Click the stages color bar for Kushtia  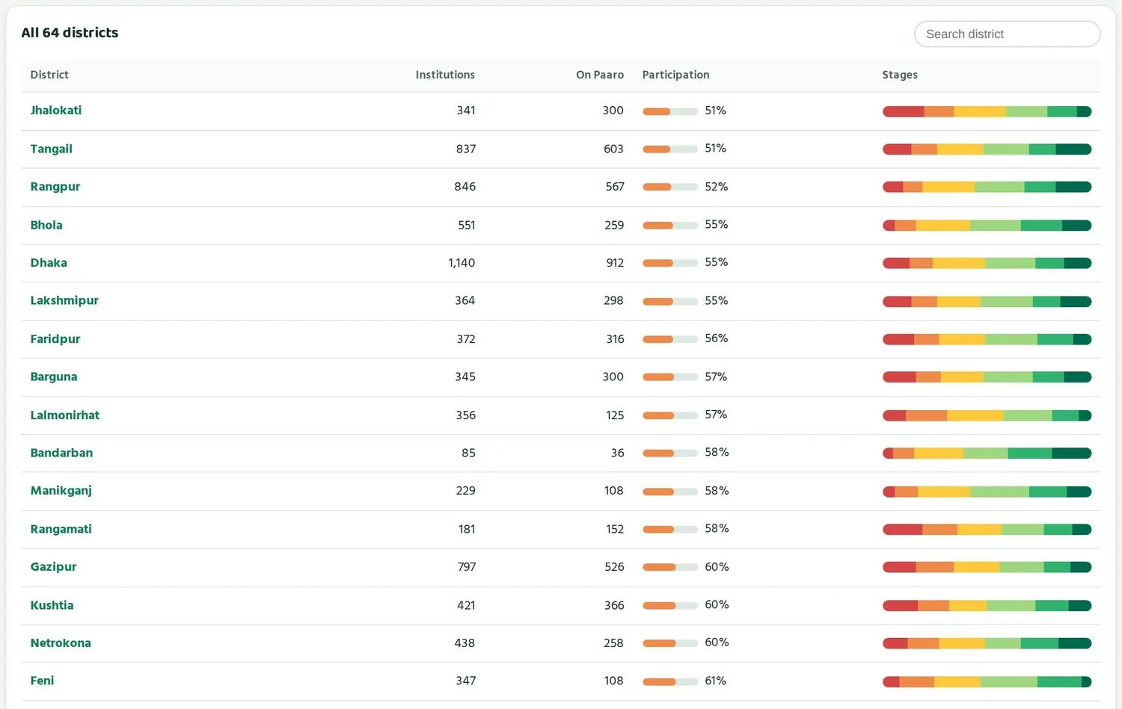[987, 605]
